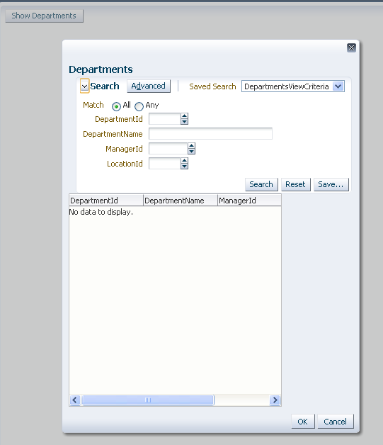383x445 pixels.
Task: Decrease LocationId with down spinner arrow
Action: [184, 167]
